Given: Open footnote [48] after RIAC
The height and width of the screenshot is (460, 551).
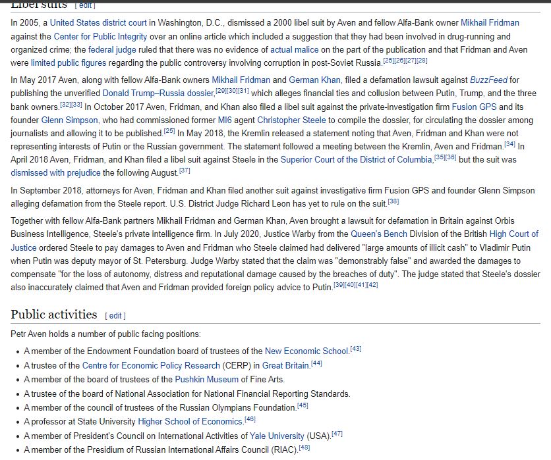Looking at the screenshot, I should (x=304, y=447).
